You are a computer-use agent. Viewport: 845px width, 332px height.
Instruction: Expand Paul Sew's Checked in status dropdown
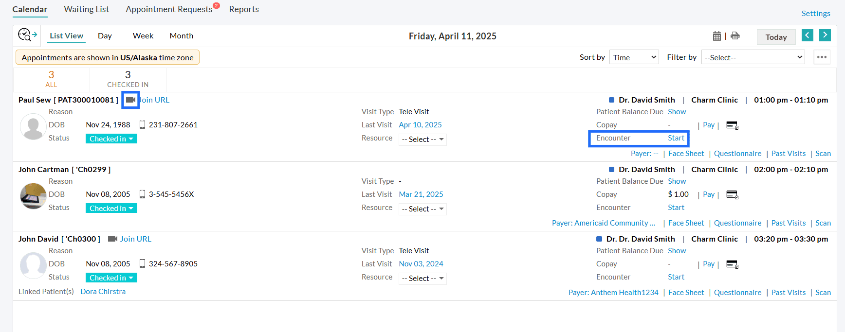(x=111, y=139)
